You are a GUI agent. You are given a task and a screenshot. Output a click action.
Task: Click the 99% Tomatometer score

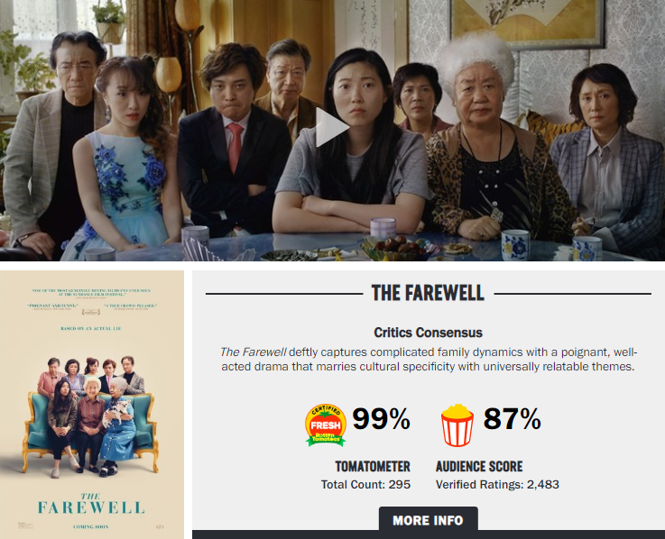(381, 418)
